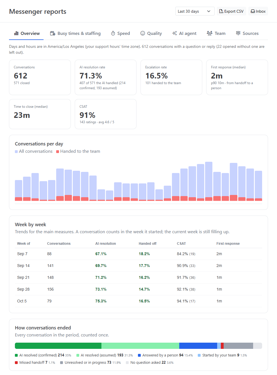Go to the AI agent tab
This screenshot has width=277, height=375.
184,33
